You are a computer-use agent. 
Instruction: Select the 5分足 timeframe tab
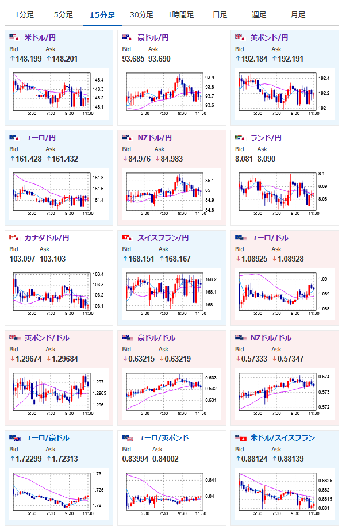(x=63, y=15)
